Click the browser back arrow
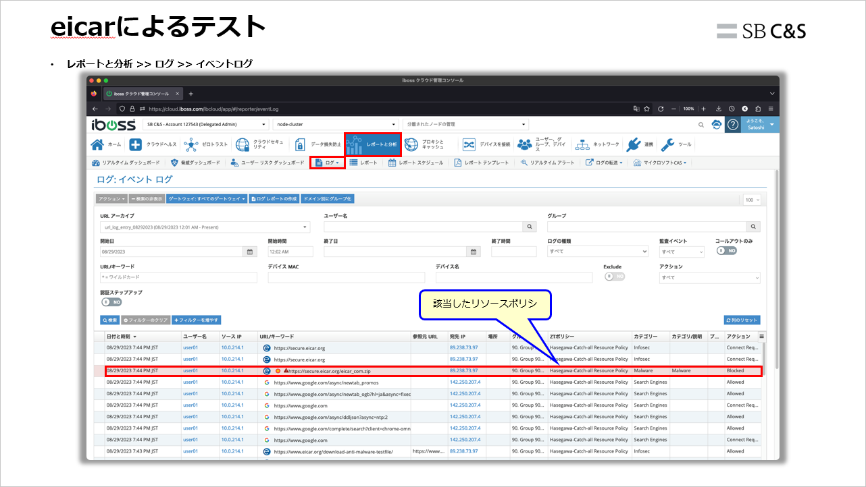The width and height of the screenshot is (866, 487). coord(95,109)
